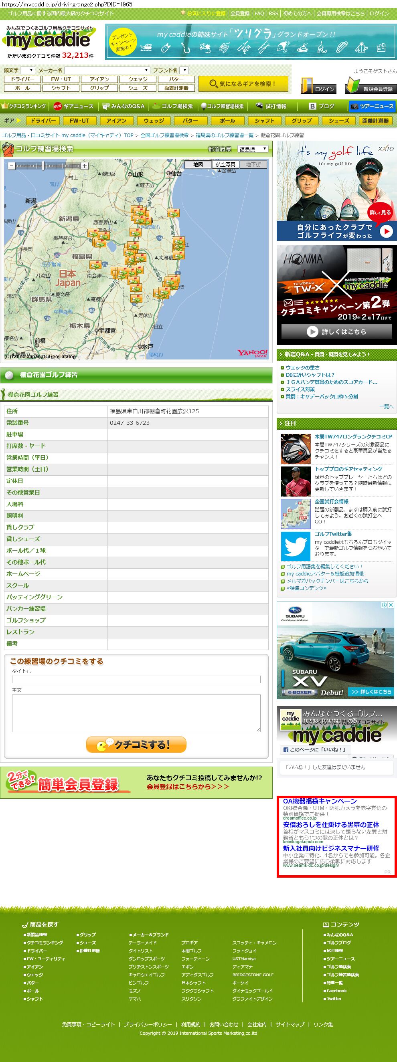Open the ブランド名 dropdown
397x1062 pixels.
pos(184,70)
